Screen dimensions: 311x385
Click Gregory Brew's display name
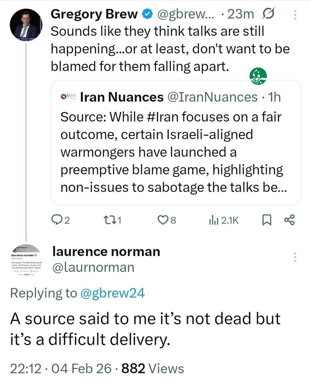tap(94, 14)
